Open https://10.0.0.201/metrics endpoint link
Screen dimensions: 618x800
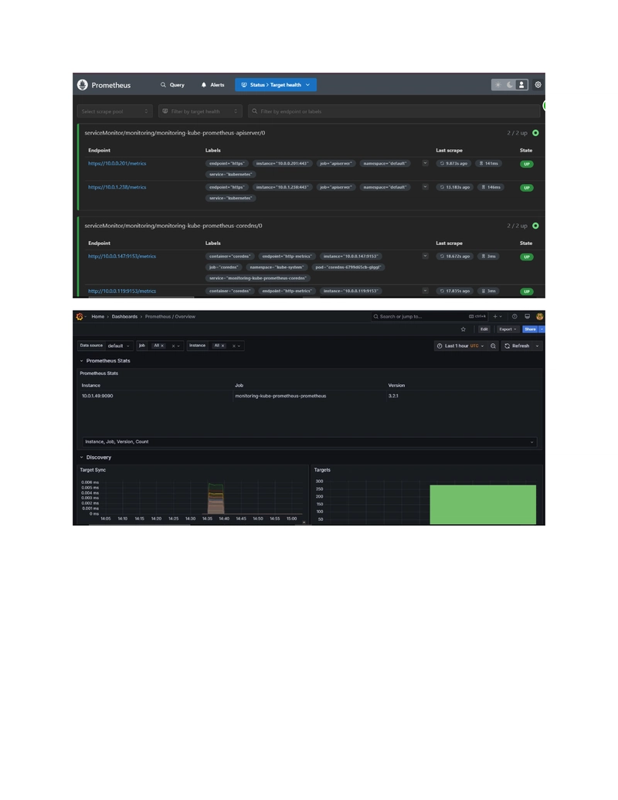(x=117, y=163)
